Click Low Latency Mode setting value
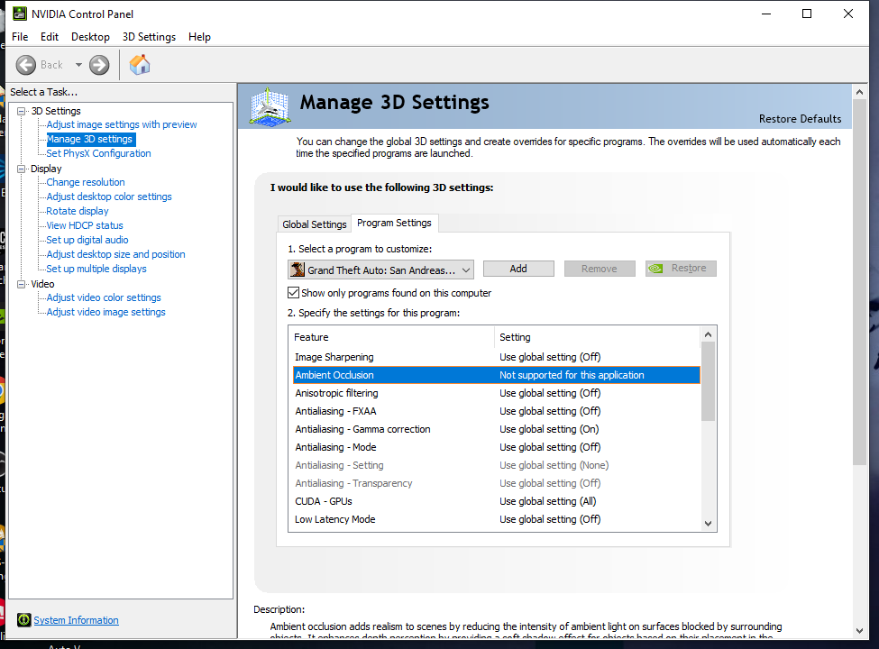879x649 pixels. point(550,519)
